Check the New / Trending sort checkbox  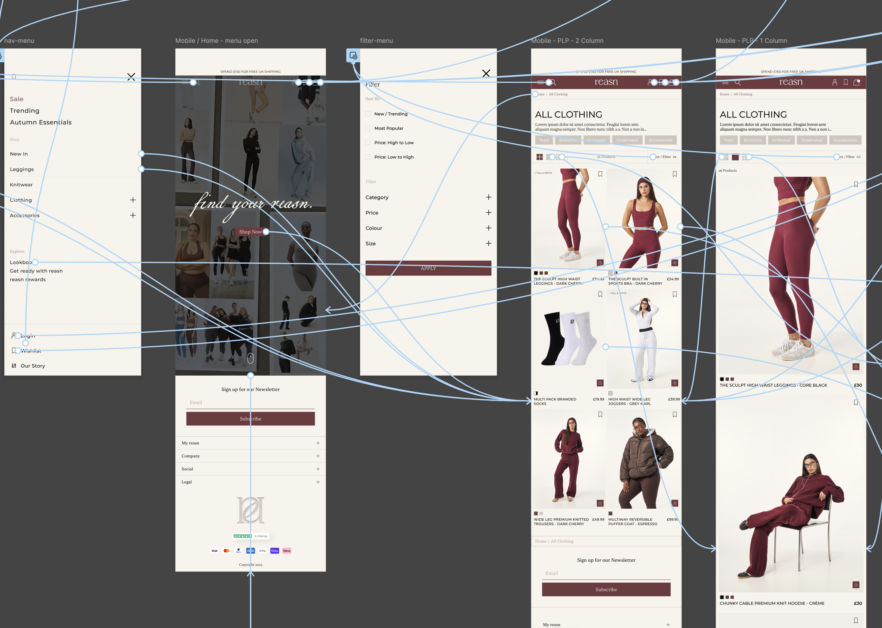[368, 114]
